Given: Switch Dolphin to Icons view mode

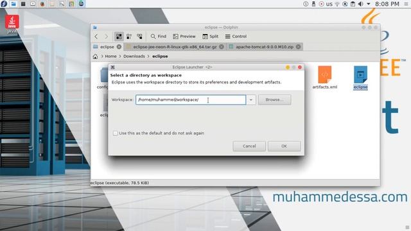Looking at the screenshot, I should tap(119, 37).
